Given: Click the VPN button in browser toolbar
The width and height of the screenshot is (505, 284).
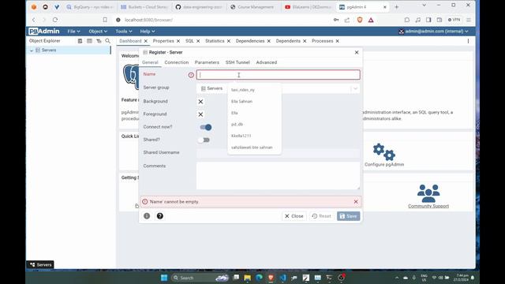Looking at the screenshot, I should coord(454,20).
